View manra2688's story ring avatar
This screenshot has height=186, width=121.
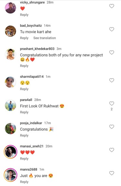(x=10, y=175)
